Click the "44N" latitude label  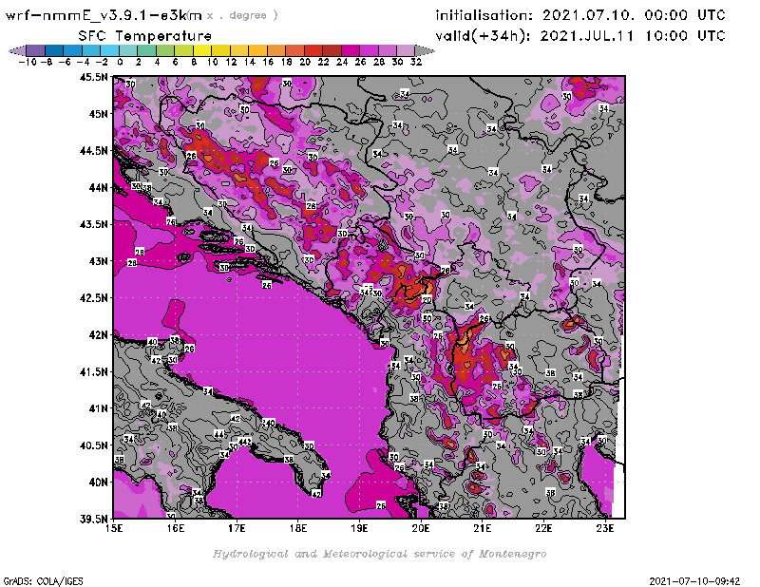[x=99, y=187]
